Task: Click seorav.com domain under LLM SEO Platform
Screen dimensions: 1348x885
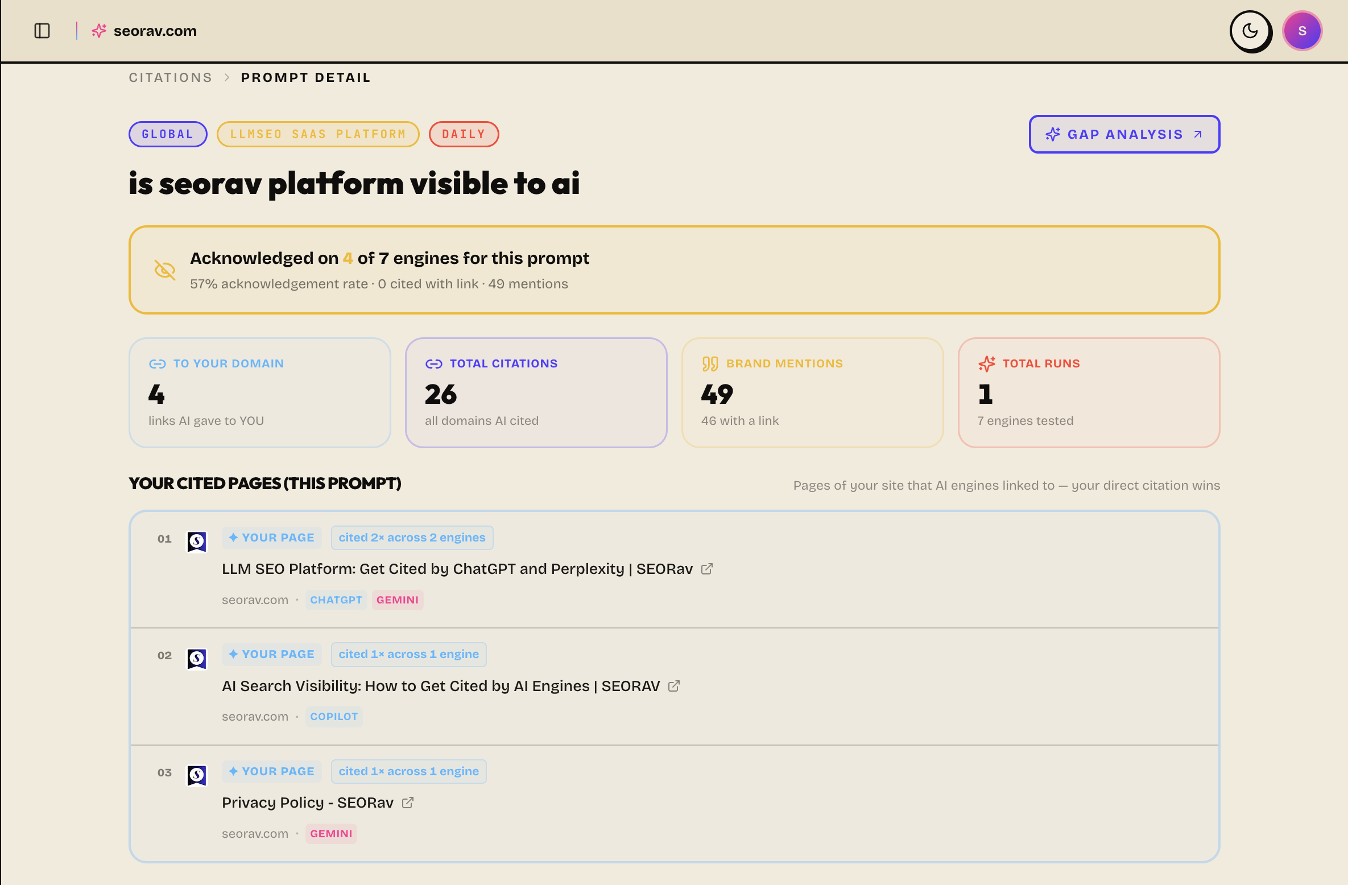Action: coord(255,600)
